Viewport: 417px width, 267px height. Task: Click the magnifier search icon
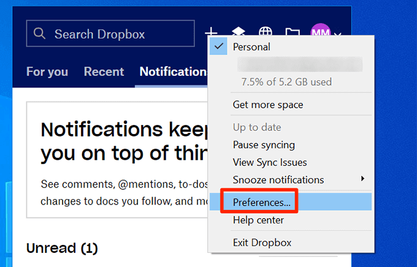tap(40, 34)
